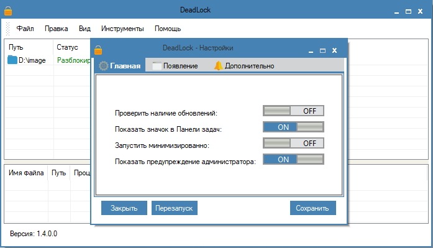Click the window icon beside Появление
The width and height of the screenshot is (433, 248).
coord(157,66)
